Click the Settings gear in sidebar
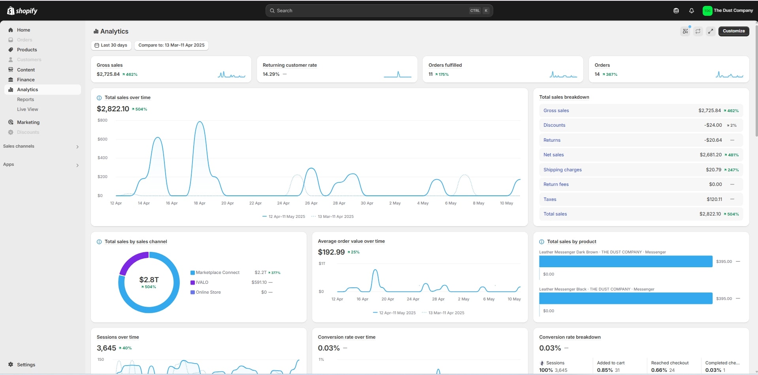This screenshot has width=758, height=375. click(11, 365)
